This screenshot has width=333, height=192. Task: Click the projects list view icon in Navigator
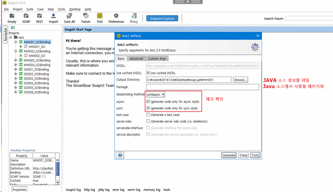coord(13,27)
